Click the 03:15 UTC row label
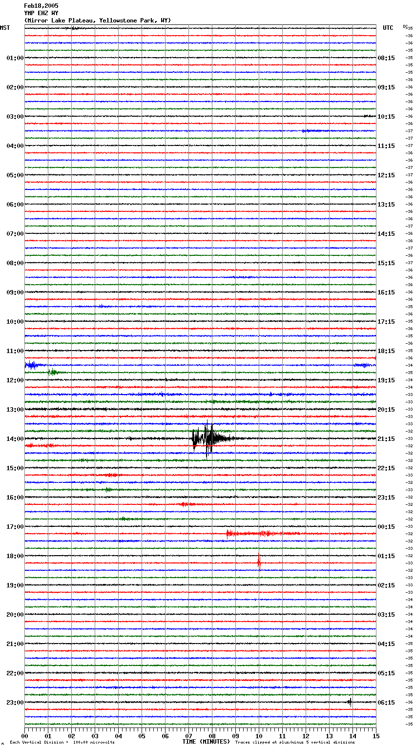This screenshot has width=415, height=749. point(386,615)
